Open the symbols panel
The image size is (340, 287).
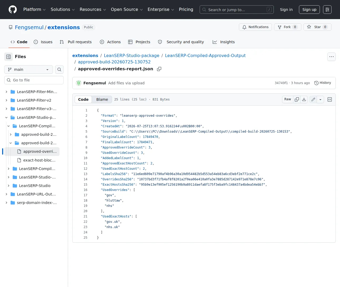[x=330, y=99]
